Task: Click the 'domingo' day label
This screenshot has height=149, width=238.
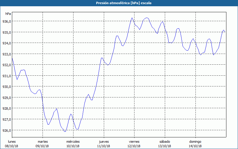Action: click(x=195, y=142)
